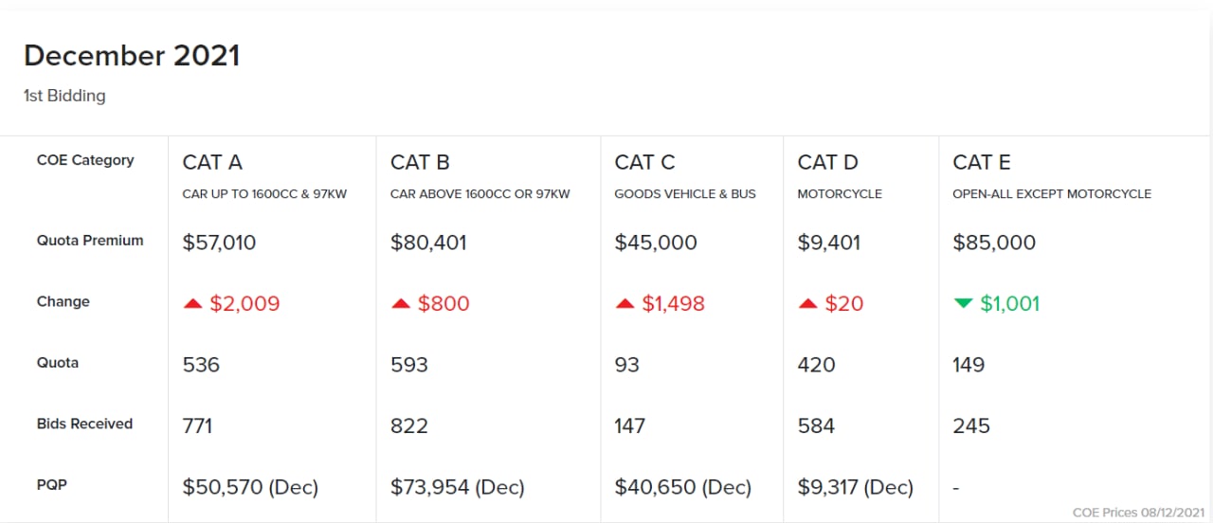1213x523 pixels.
Task: Click the CAT A quota premium $57,010
Action: click(x=219, y=243)
